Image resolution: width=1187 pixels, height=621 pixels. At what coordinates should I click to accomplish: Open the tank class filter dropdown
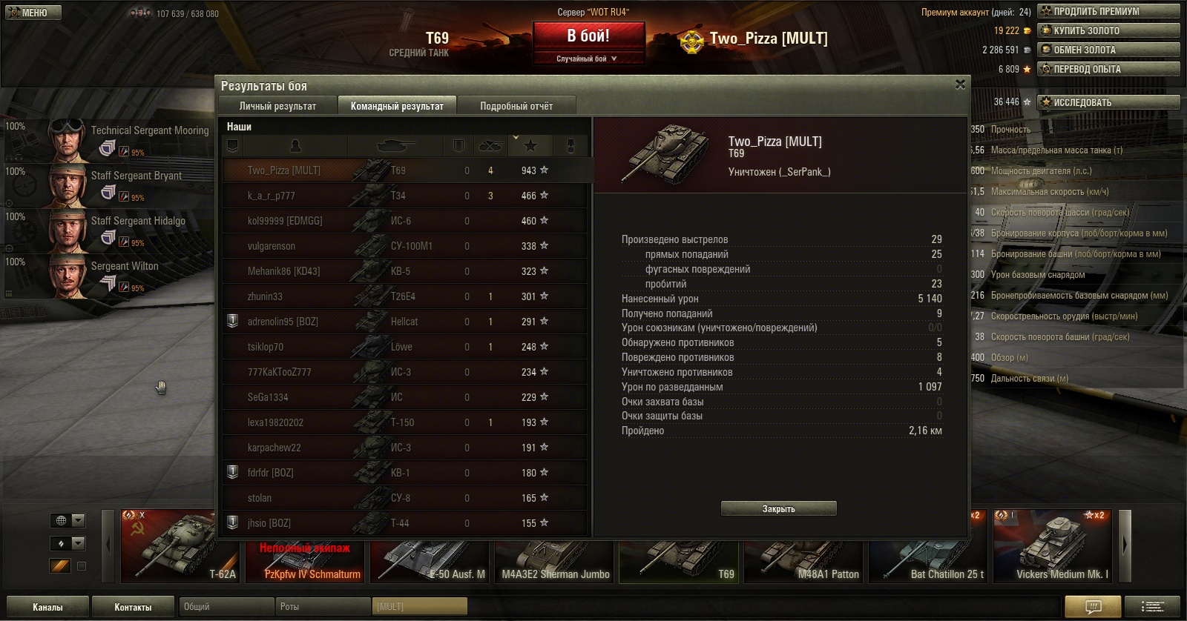[x=68, y=543]
